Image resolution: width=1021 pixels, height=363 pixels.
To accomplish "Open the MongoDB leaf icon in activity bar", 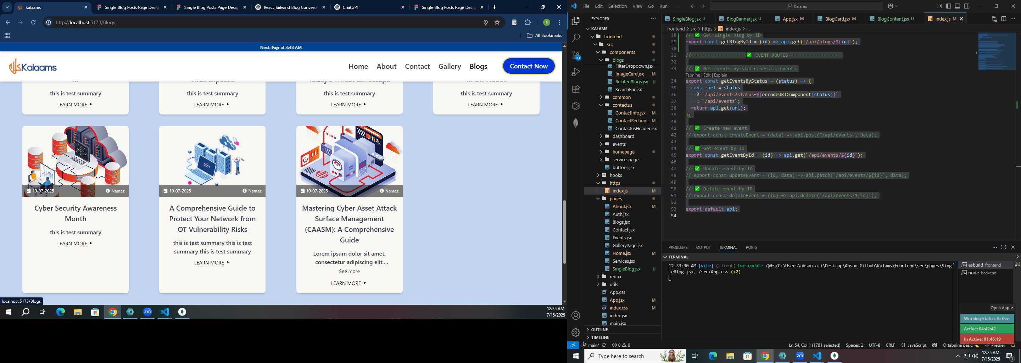I will (x=575, y=123).
